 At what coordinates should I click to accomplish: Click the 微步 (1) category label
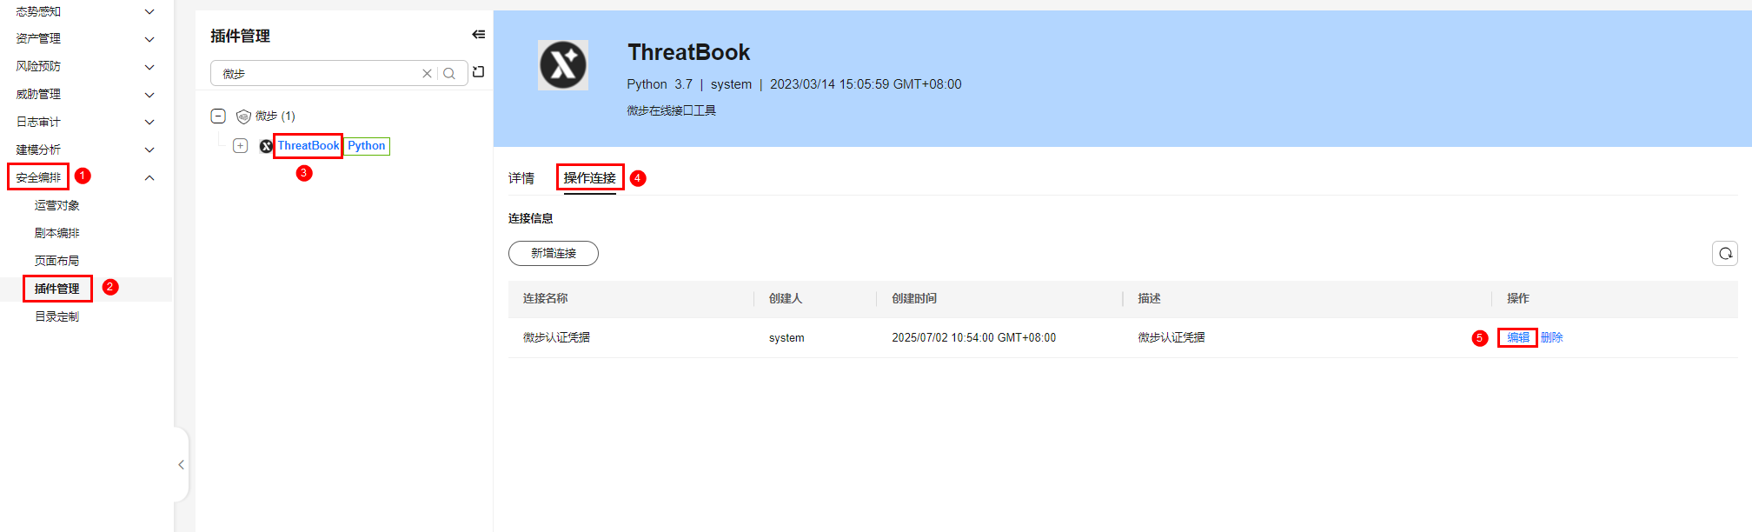point(275,116)
